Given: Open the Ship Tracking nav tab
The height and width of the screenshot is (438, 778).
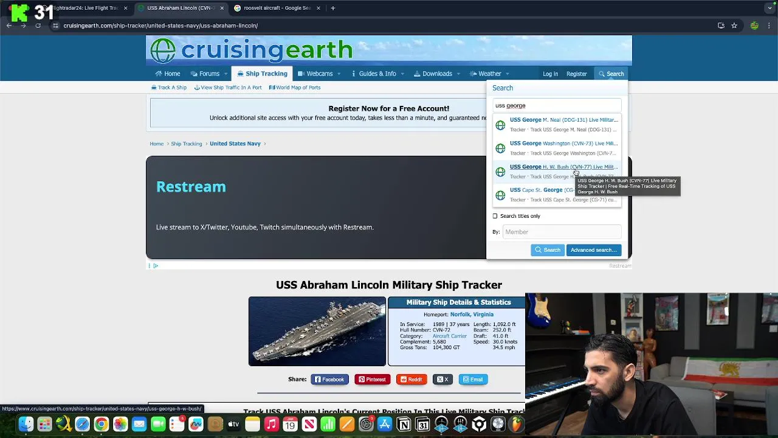Looking at the screenshot, I should [x=262, y=74].
